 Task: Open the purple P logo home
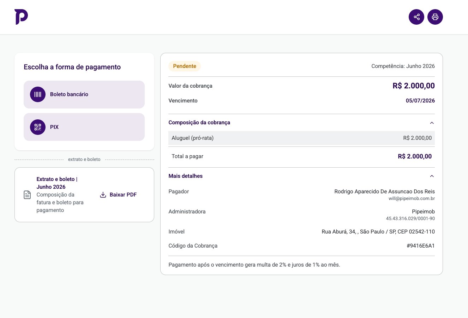pyautogui.click(x=21, y=17)
